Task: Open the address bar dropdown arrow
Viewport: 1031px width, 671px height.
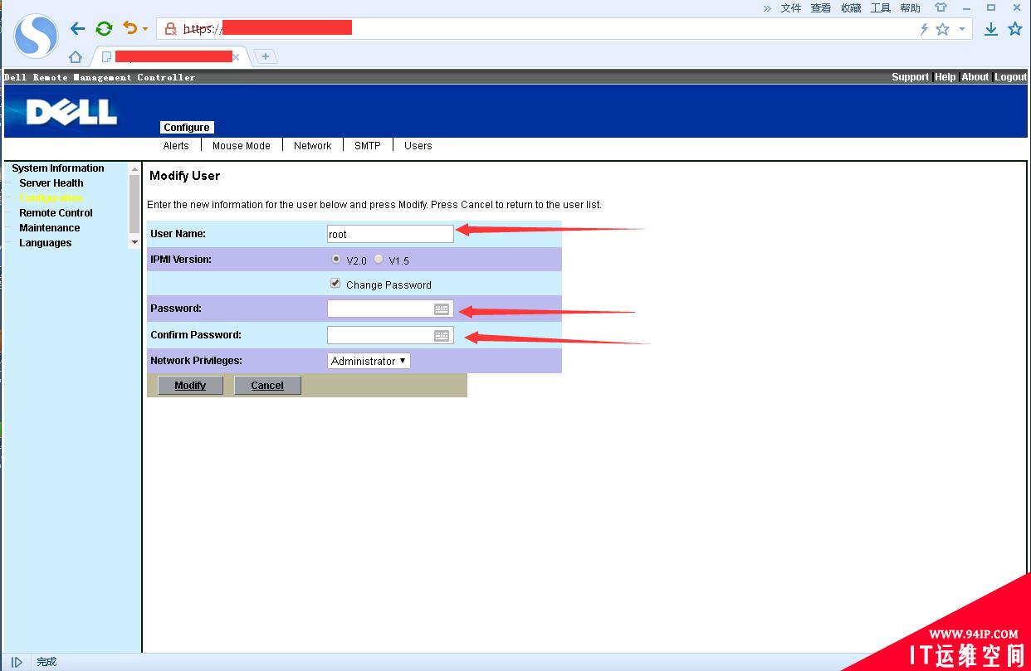Action: [x=962, y=29]
